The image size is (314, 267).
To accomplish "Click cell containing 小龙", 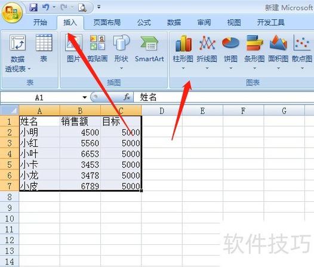I will coord(39,176).
